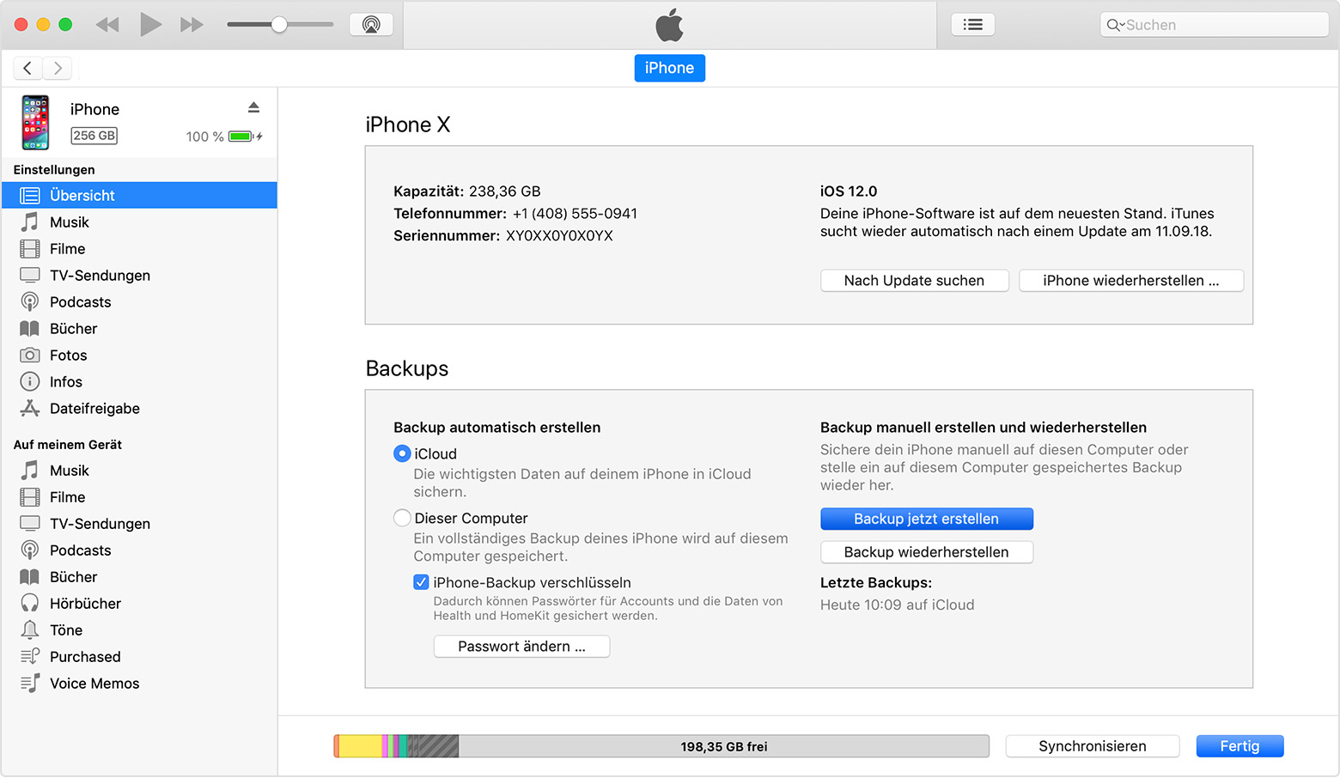Skip forward to the next track
Screen dimensions: 1340x778
pyautogui.click(x=192, y=25)
